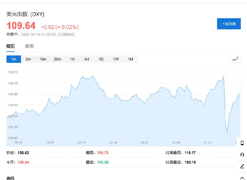Screen dimensions: 247x180
Task: Select the 1H timeframe
Action: point(72,59)
